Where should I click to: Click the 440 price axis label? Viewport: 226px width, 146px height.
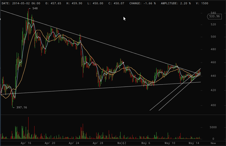coord(213,76)
